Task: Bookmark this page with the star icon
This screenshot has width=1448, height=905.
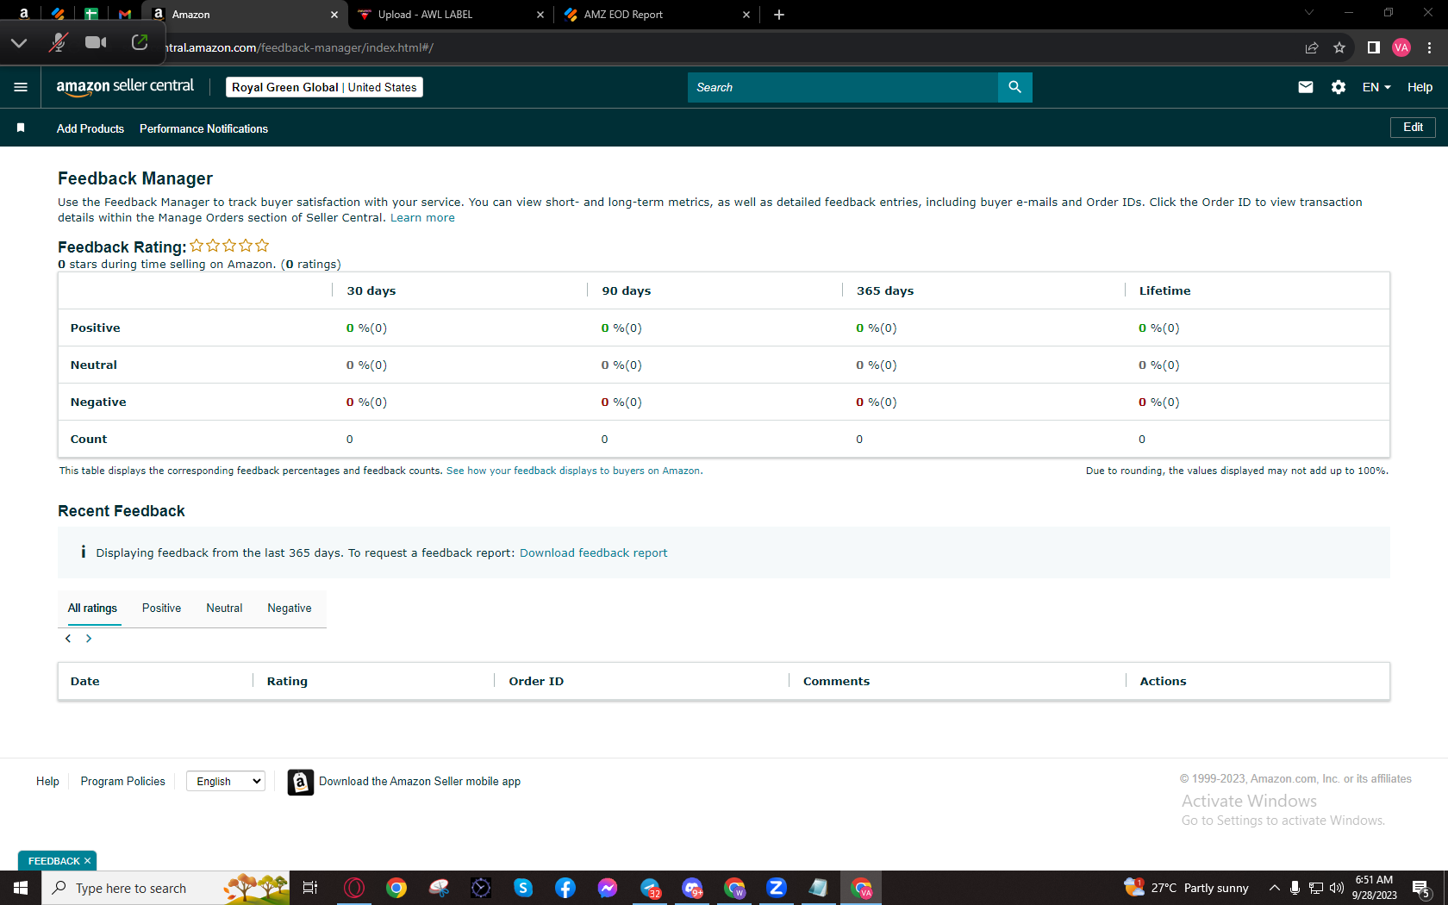Action: (x=1339, y=47)
